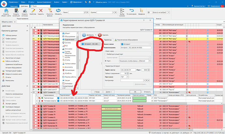Open the Справочники menu

[14, 2]
